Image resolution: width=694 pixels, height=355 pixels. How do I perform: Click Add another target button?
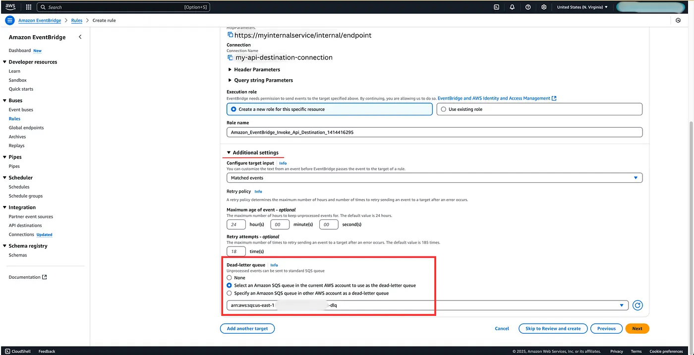pyautogui.click(x=247, y=328)
